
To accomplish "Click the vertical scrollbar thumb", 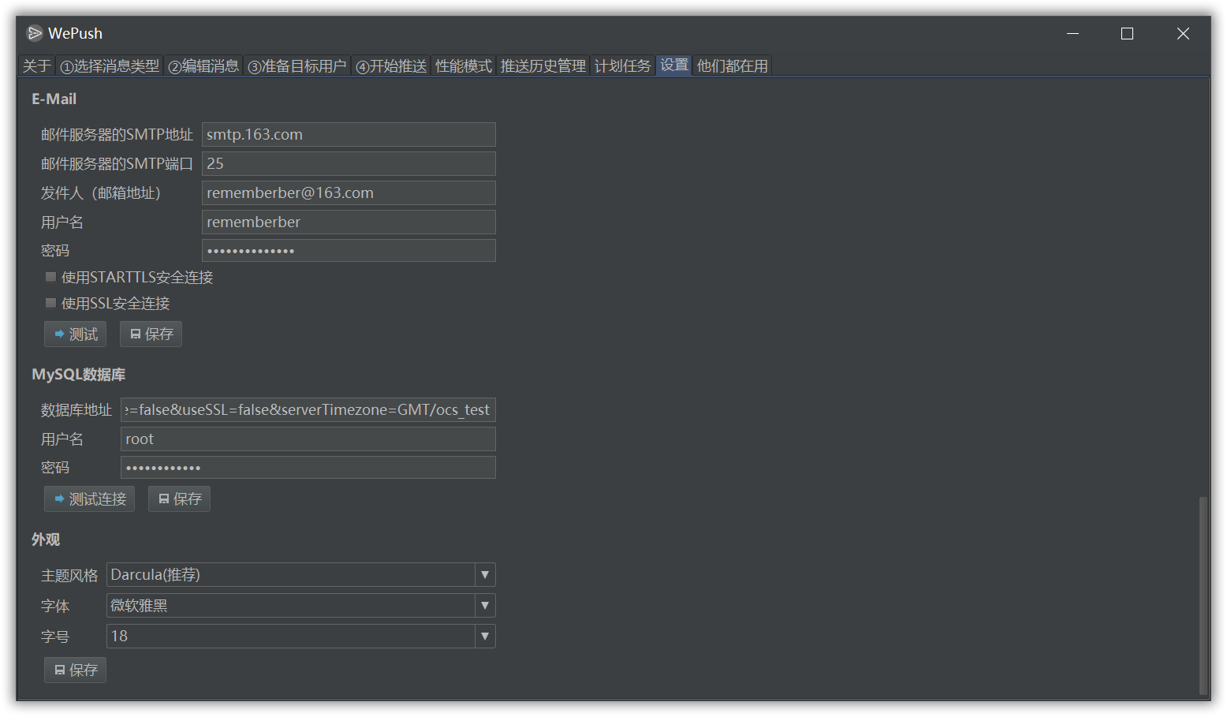I will point(1203,596).
